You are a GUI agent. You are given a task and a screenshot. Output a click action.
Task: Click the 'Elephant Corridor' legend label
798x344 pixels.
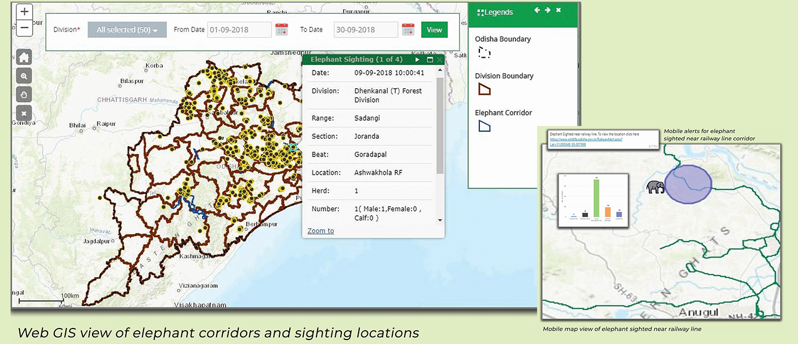[x=503, y=113]
